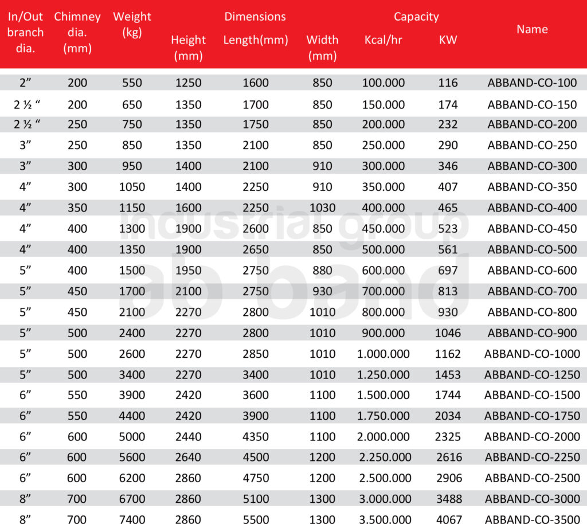Click the Weight (kg) header
Viewport: 587px width, 524px height.
click(132, 24)
